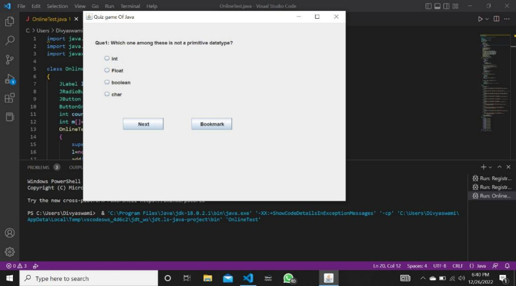The height and width of the screenshot is (286, 516).
Task: Select the Float radio option
Action: click(107, 70)
